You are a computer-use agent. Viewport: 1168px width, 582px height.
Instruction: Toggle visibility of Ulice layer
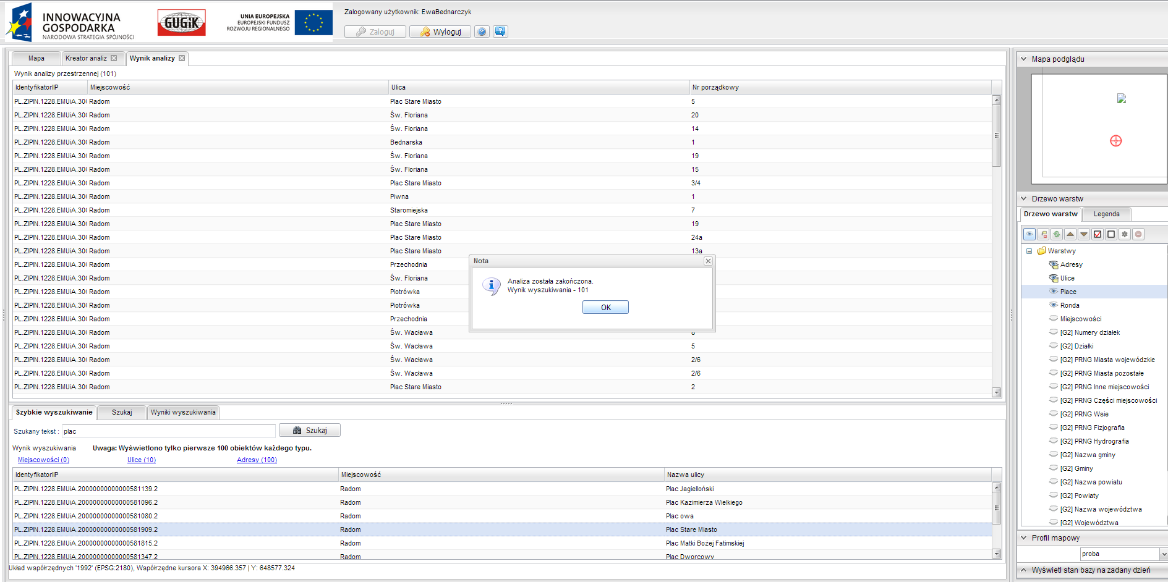1054,278
